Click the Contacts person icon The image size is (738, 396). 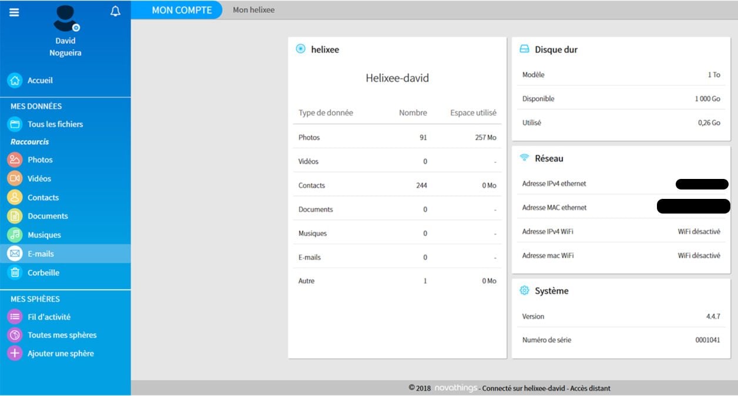(15, 197)
